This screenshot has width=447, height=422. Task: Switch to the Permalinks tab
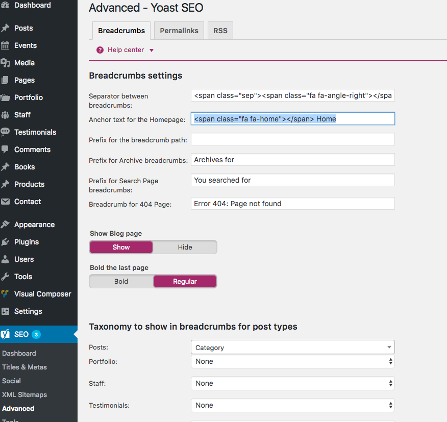[179, 30]
